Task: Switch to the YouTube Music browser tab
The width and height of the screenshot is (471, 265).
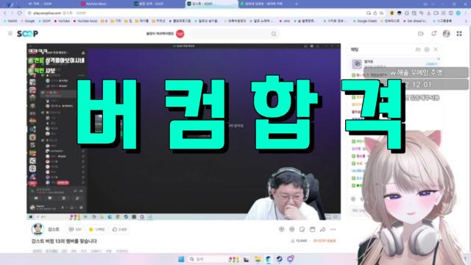Action: tap(96, 4)
